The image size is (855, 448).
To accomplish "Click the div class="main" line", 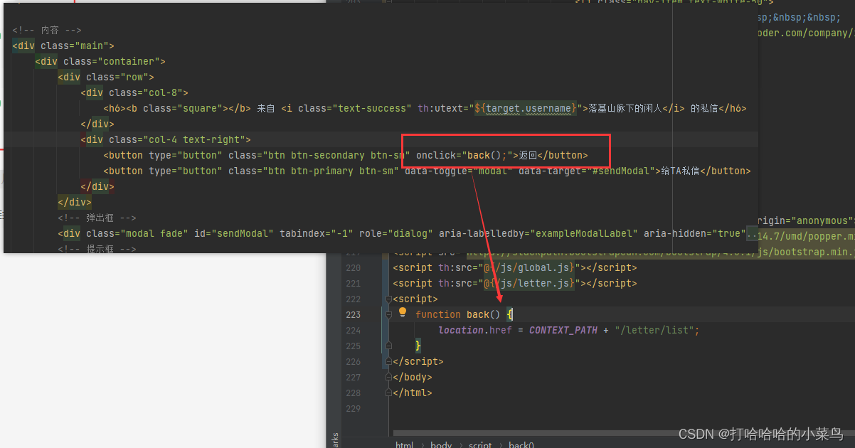I will point(63,46).
